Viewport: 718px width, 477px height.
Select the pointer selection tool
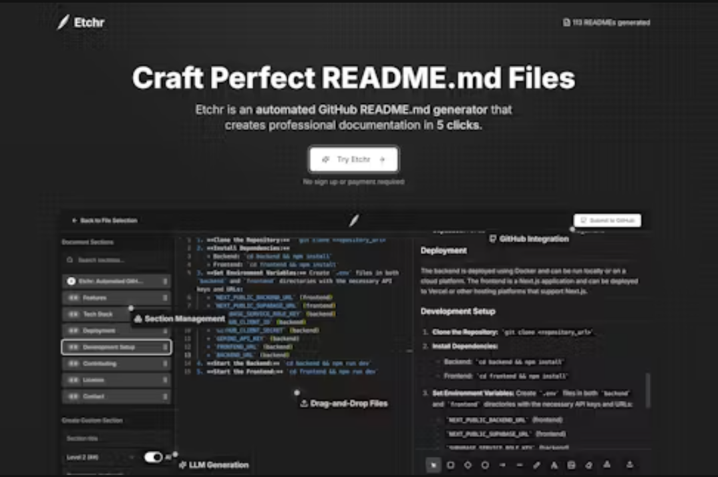coord(433,465)
